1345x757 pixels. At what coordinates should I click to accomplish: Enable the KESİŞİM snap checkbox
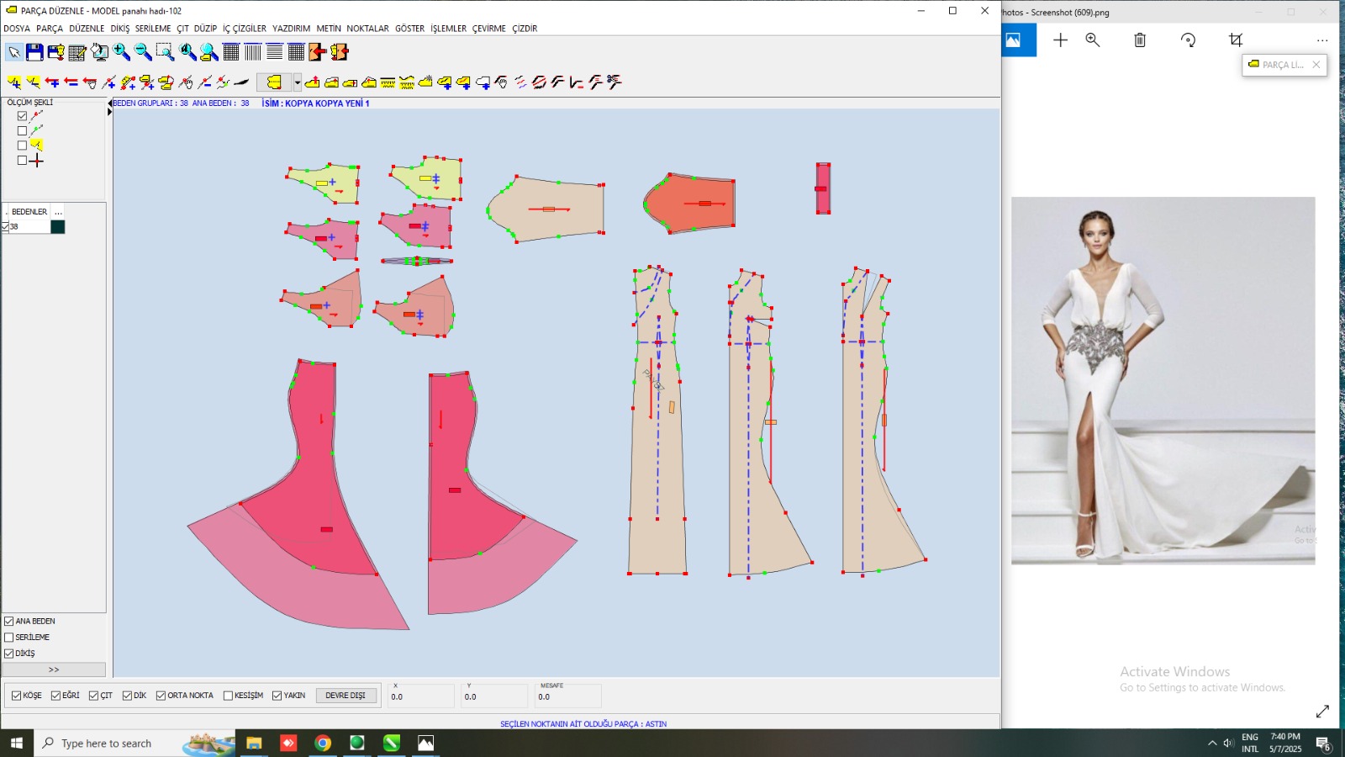click(228, 696)
